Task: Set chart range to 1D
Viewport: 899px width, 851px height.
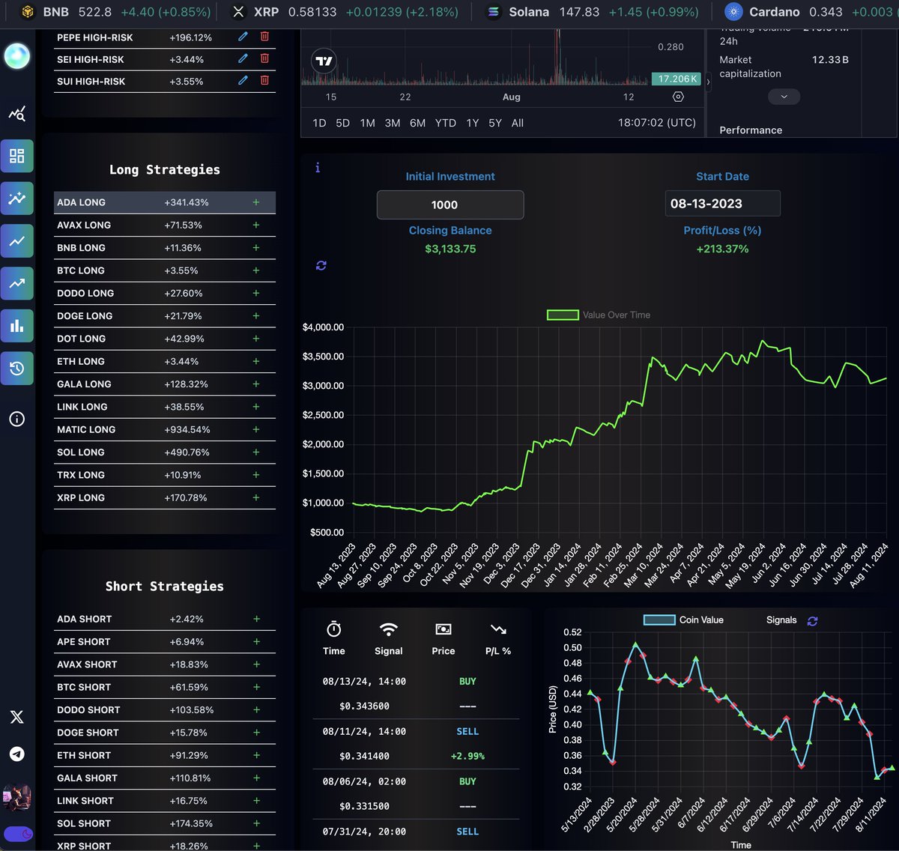Action: pyautogui.click(x=319, y=123)
